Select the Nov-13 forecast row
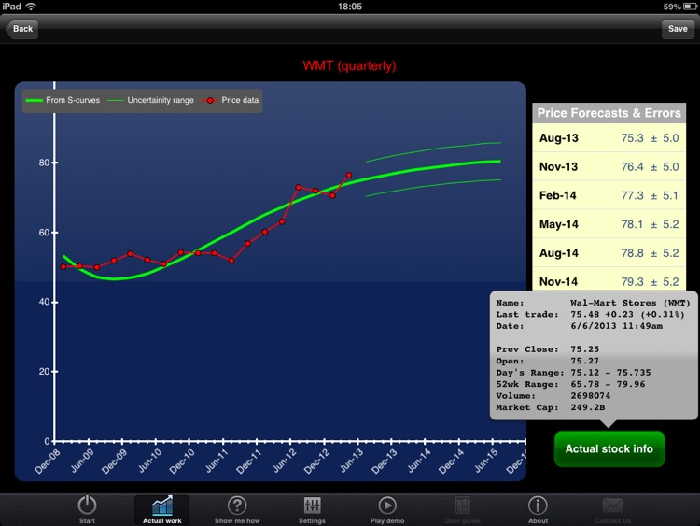The width and height of the screenshot is (700, 526). tap(609, 166)
